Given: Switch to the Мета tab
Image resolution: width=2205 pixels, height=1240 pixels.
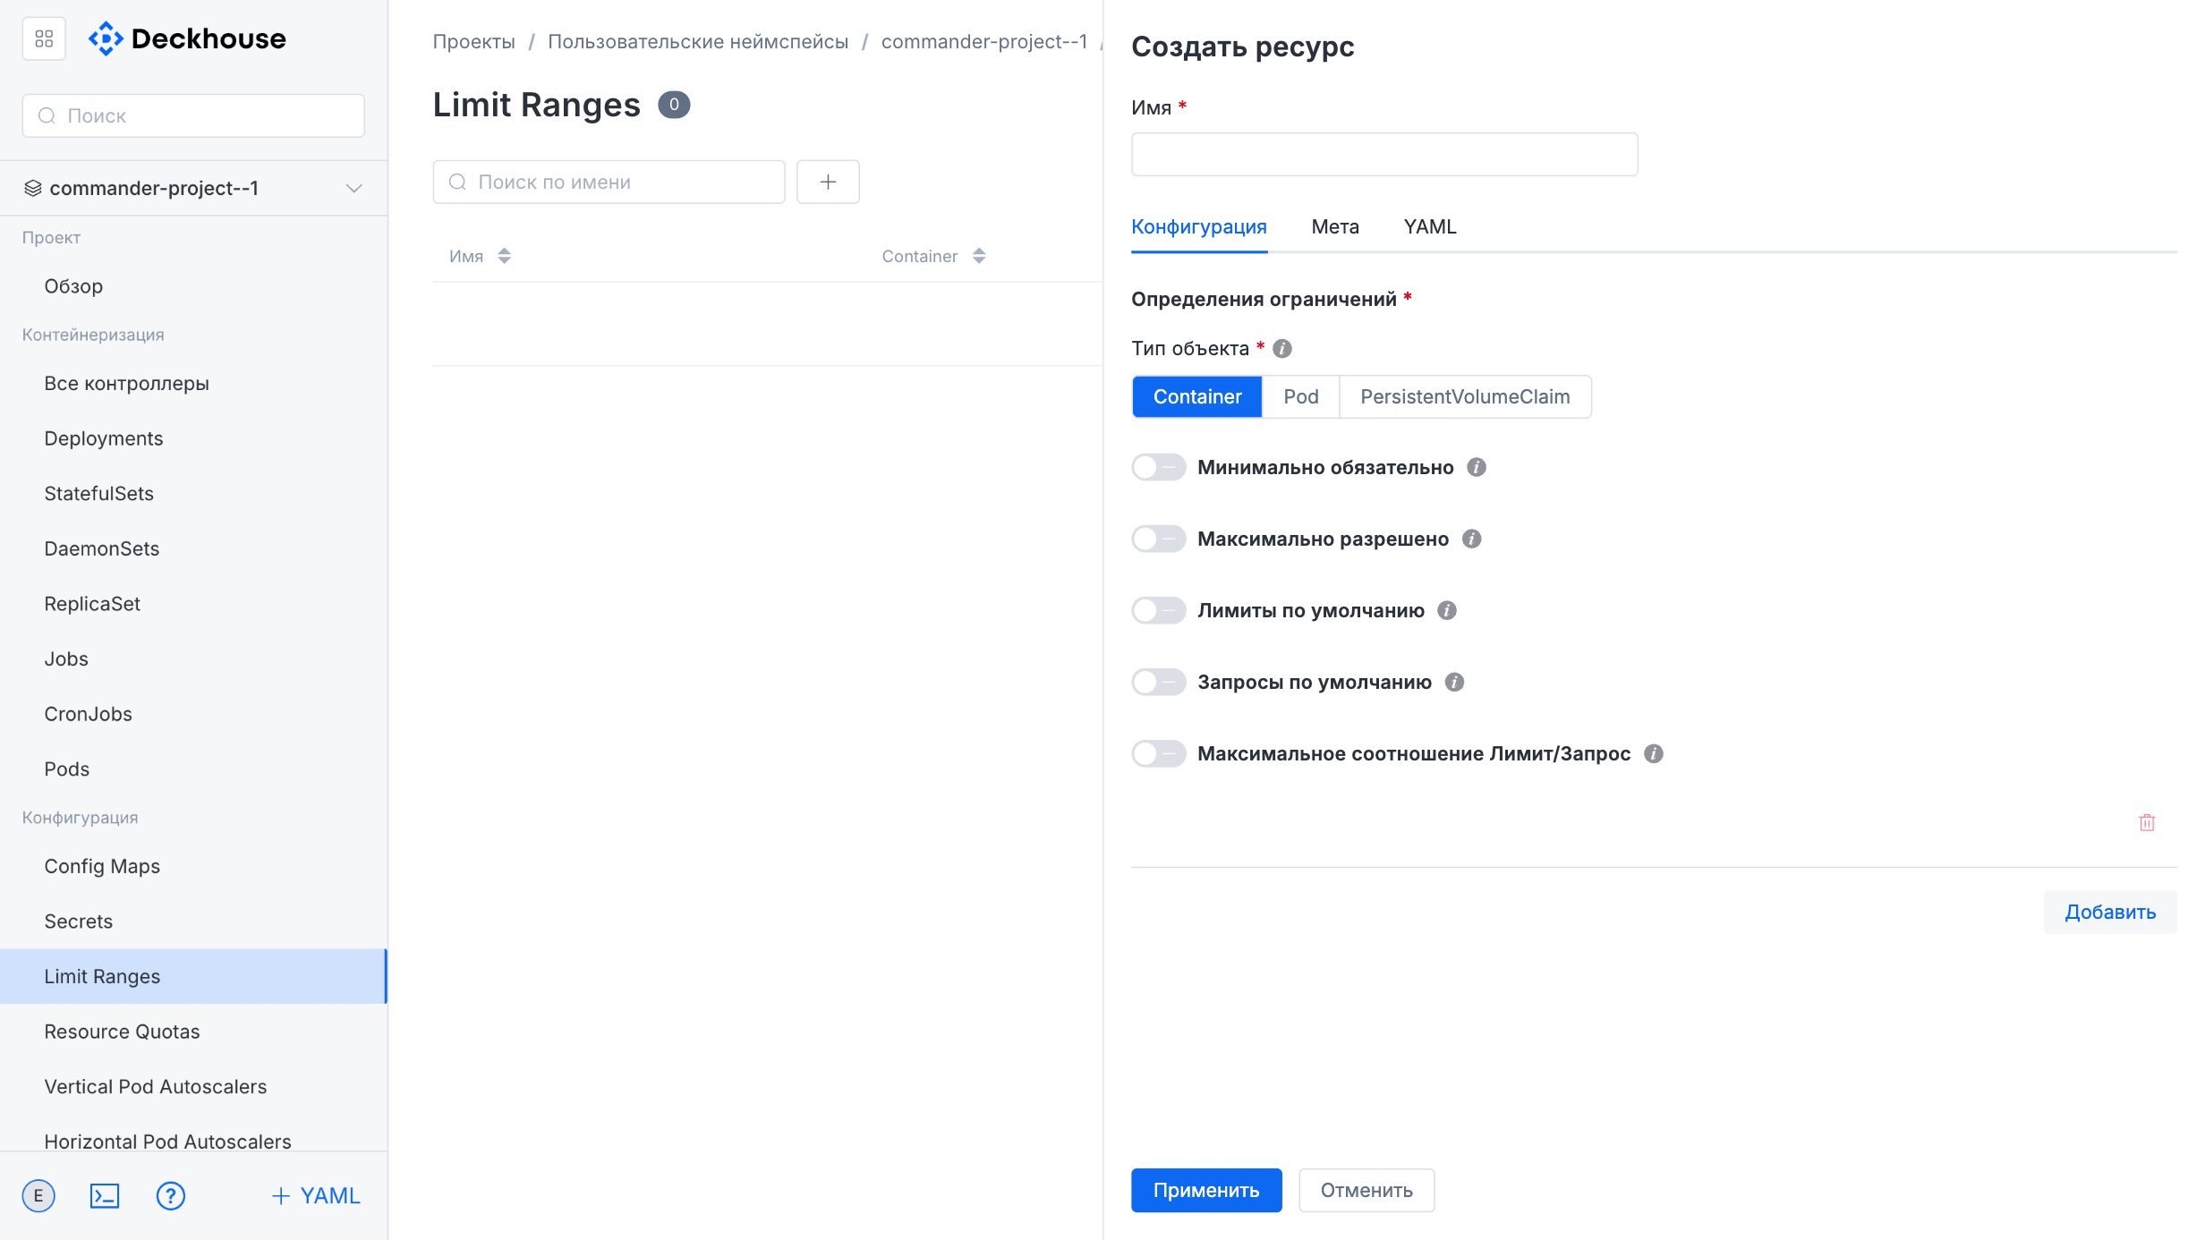Looking at the screenshot, I should (x=1334, y=226).
